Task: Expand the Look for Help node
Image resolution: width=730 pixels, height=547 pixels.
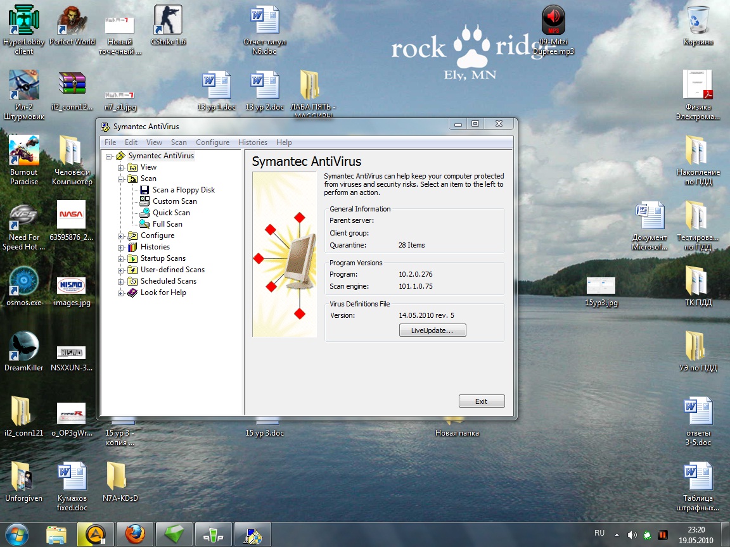Action: click(x=120, y=293)
